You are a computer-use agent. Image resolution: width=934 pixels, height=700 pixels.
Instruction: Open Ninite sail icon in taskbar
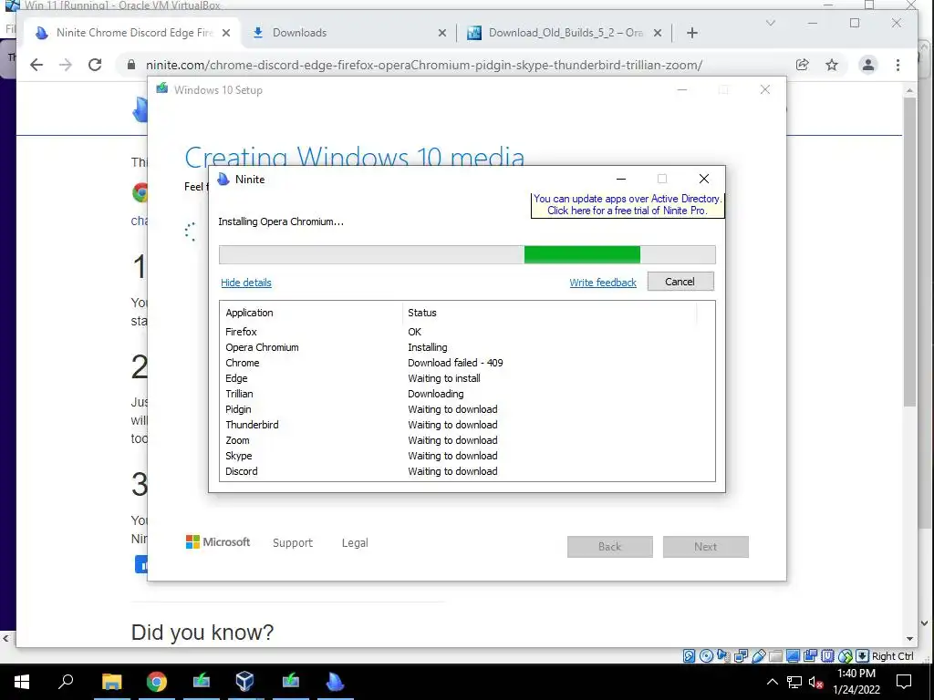click(336, 682)
